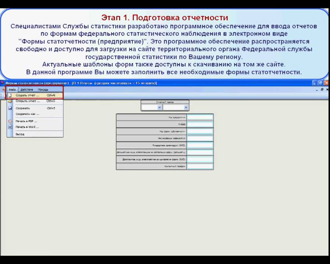This screenshot has height=264, width=330.
Task: Click the PDF icon beside Печать в PDF
Action: [10, 121]
